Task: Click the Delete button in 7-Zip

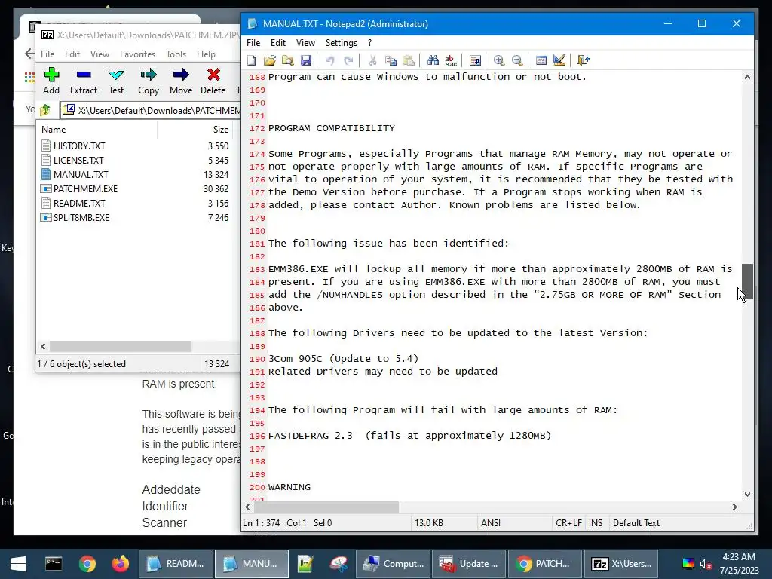Action: [213, 81]
